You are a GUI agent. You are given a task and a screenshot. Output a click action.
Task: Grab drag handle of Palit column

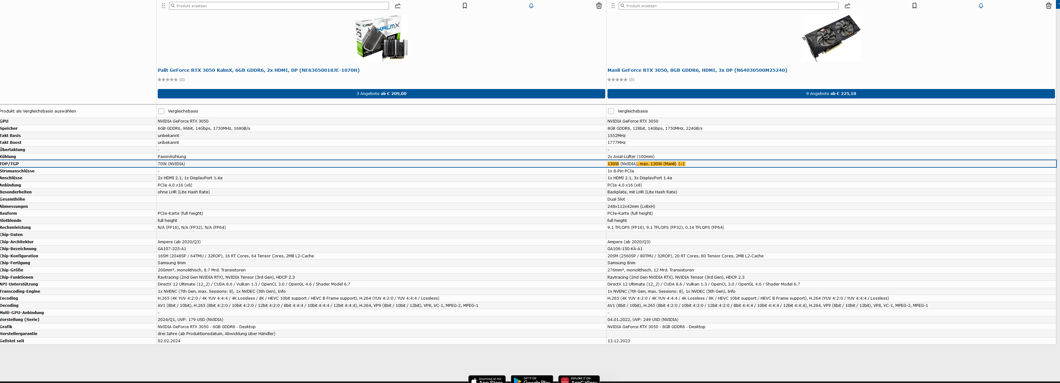163,6
